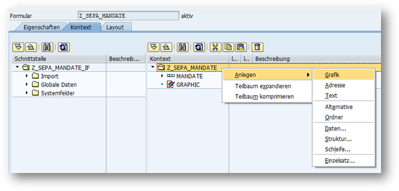Click the trash delete icon
Viewport: 399px width, 191px height.
[257, 47]
